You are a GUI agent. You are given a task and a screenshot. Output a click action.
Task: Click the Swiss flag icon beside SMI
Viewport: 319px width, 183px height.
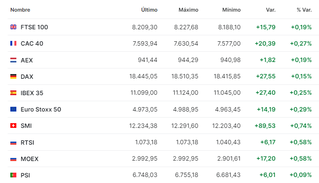13,126
